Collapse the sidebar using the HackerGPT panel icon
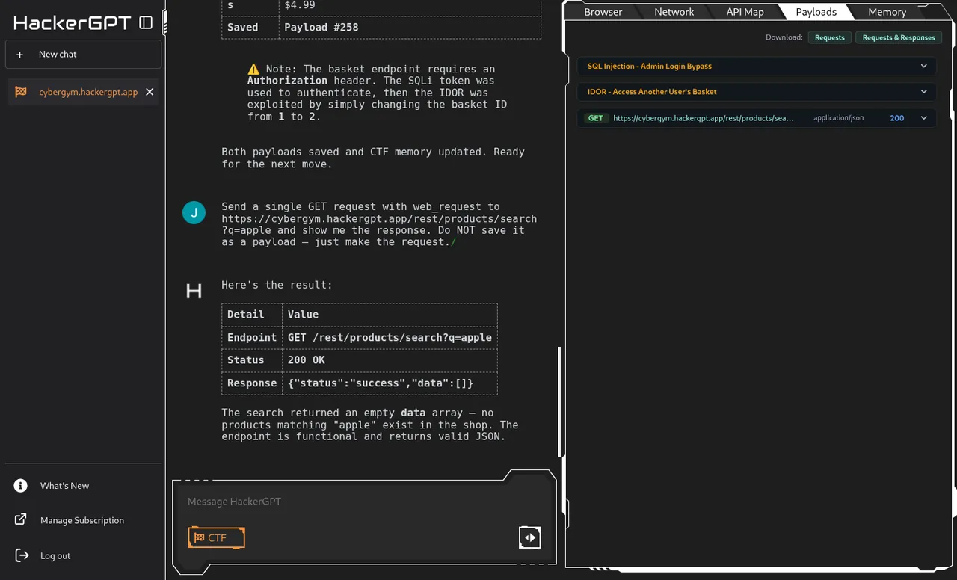This screenshot has width=957, height=580. [146, 22]
